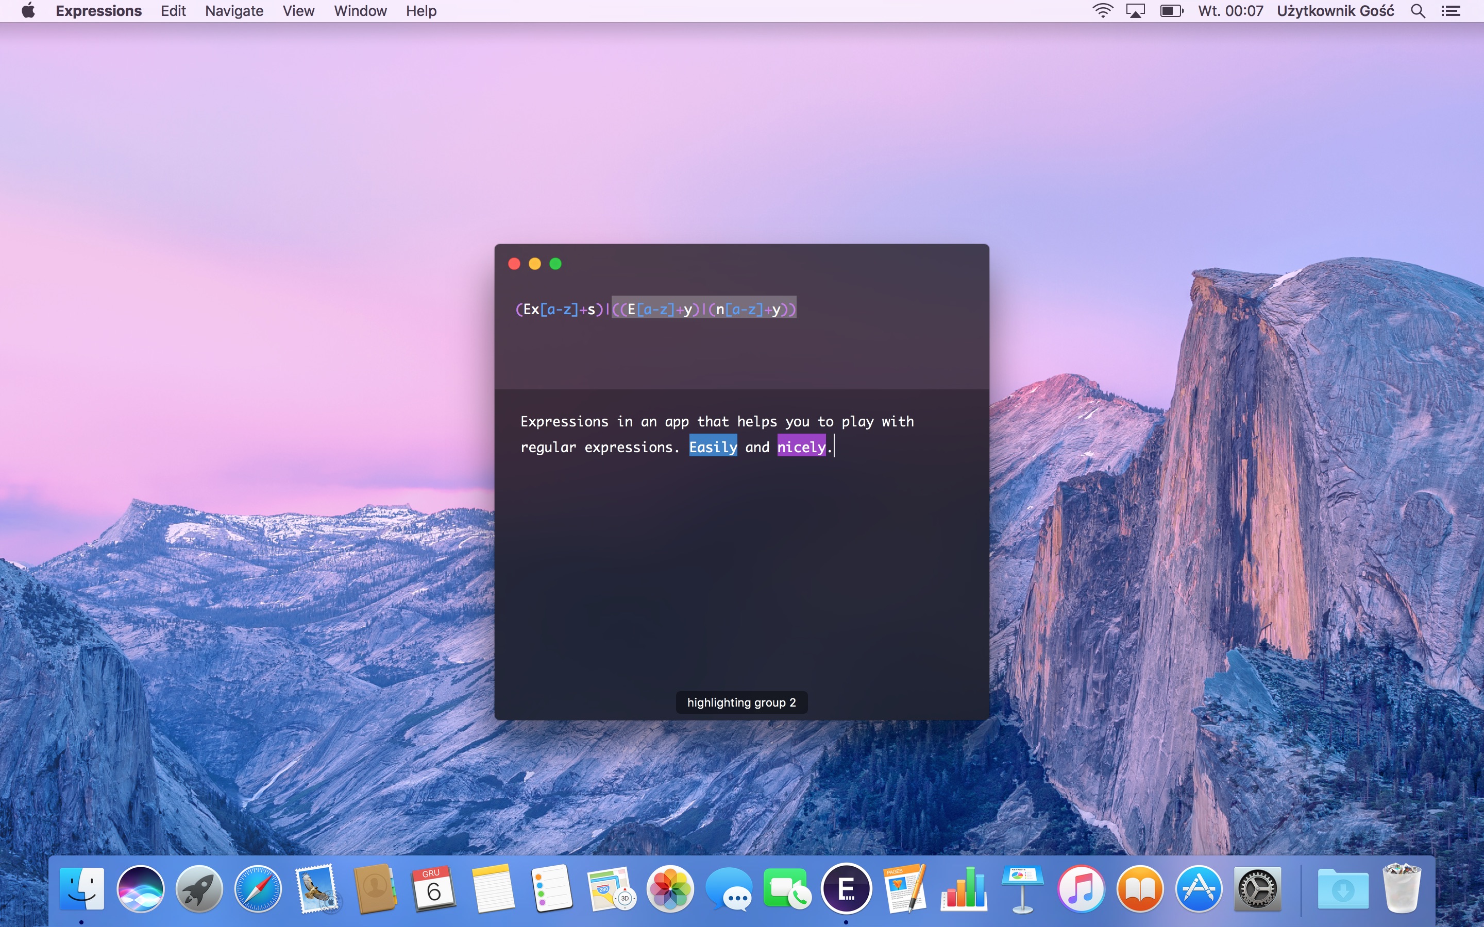Click inside the regex pattern field
This screenshot has height=927, width=1484.
(x=655, y=310)
